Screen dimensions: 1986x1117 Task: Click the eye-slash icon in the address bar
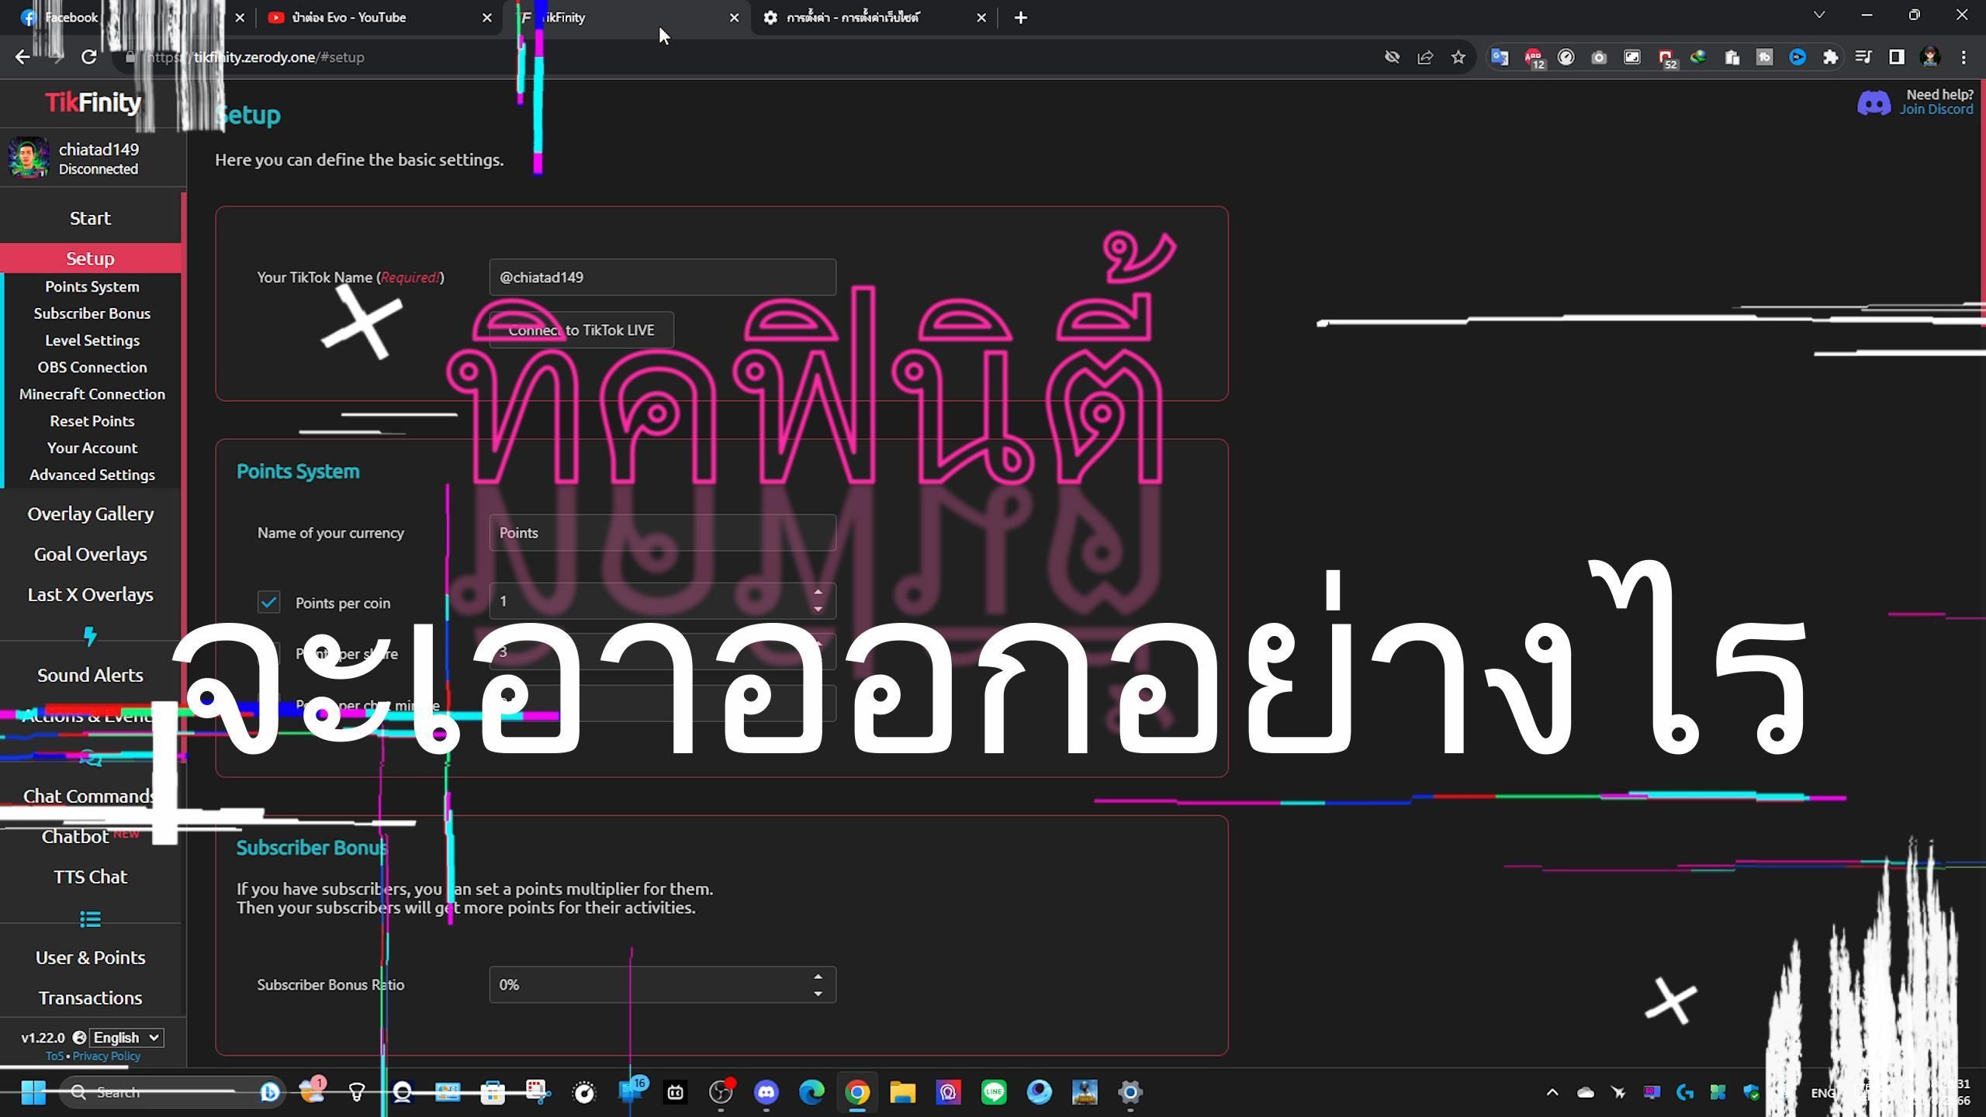[x=1392, y=57]
